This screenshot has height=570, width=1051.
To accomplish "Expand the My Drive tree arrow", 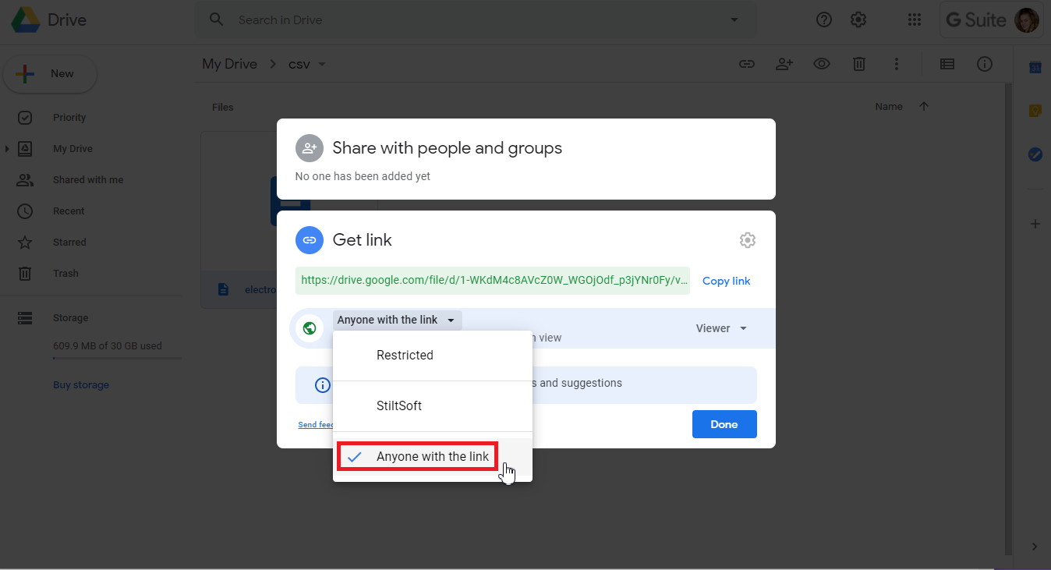I will (7, 149).
